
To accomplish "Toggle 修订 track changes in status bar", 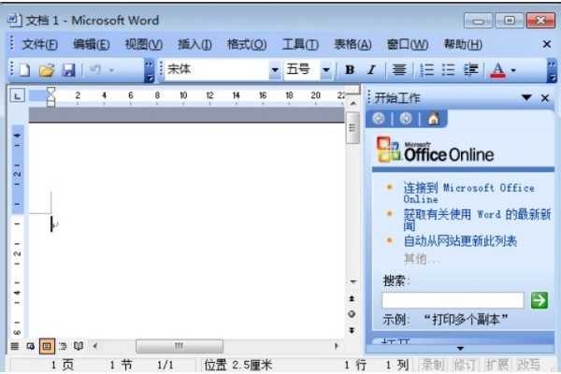I will click(465, 365).
